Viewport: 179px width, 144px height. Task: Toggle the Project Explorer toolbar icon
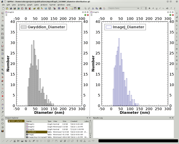[x=71, y=8]
